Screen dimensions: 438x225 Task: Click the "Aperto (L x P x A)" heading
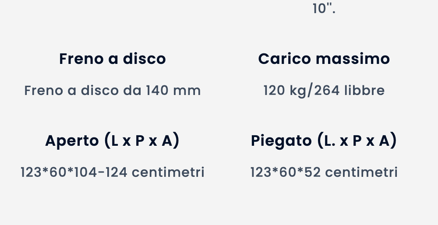tap(113, 141)
